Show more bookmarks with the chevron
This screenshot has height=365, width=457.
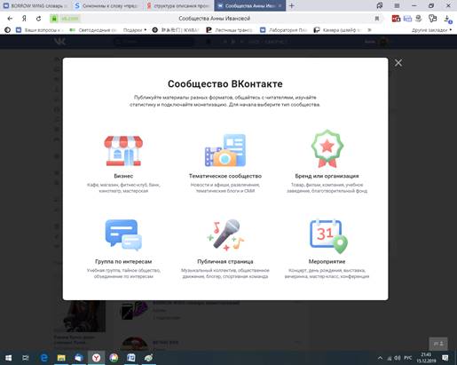pos(369,30)
